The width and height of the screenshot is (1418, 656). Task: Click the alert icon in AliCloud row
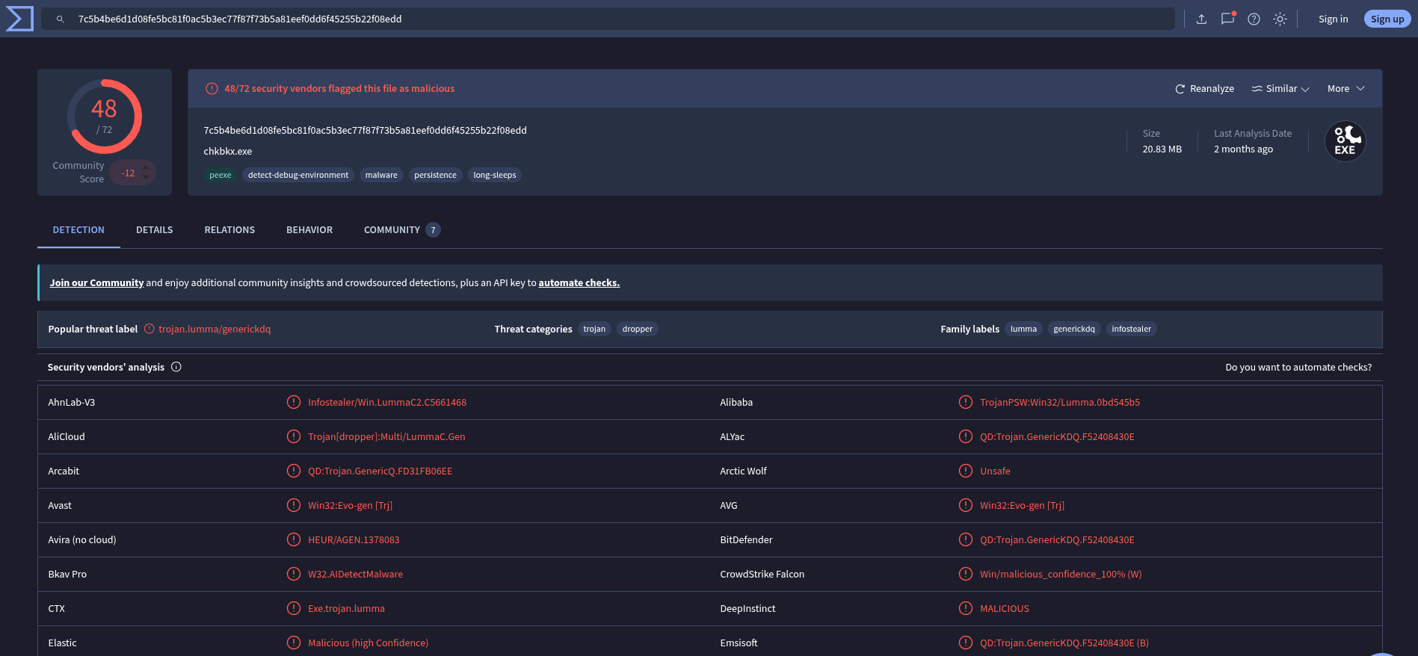pyautogui.click(x=294, y=436)
